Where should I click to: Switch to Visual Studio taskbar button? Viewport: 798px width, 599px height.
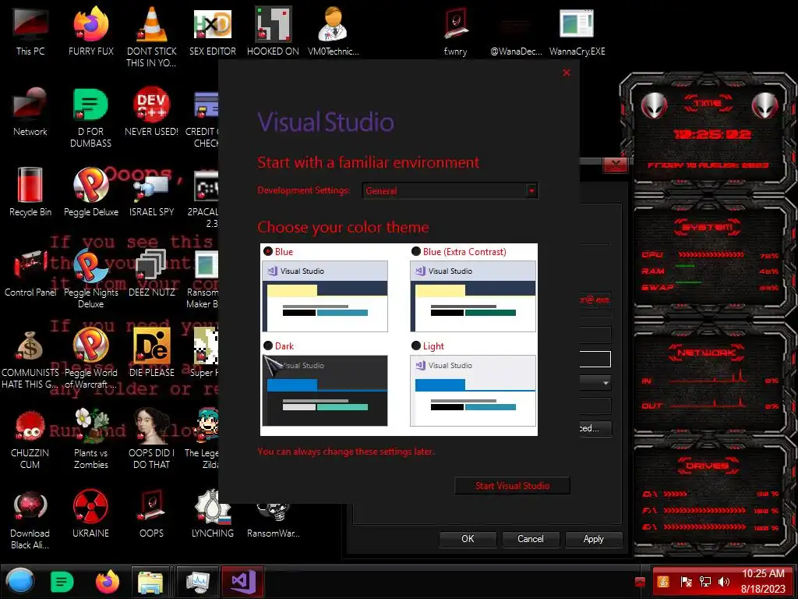243,582
